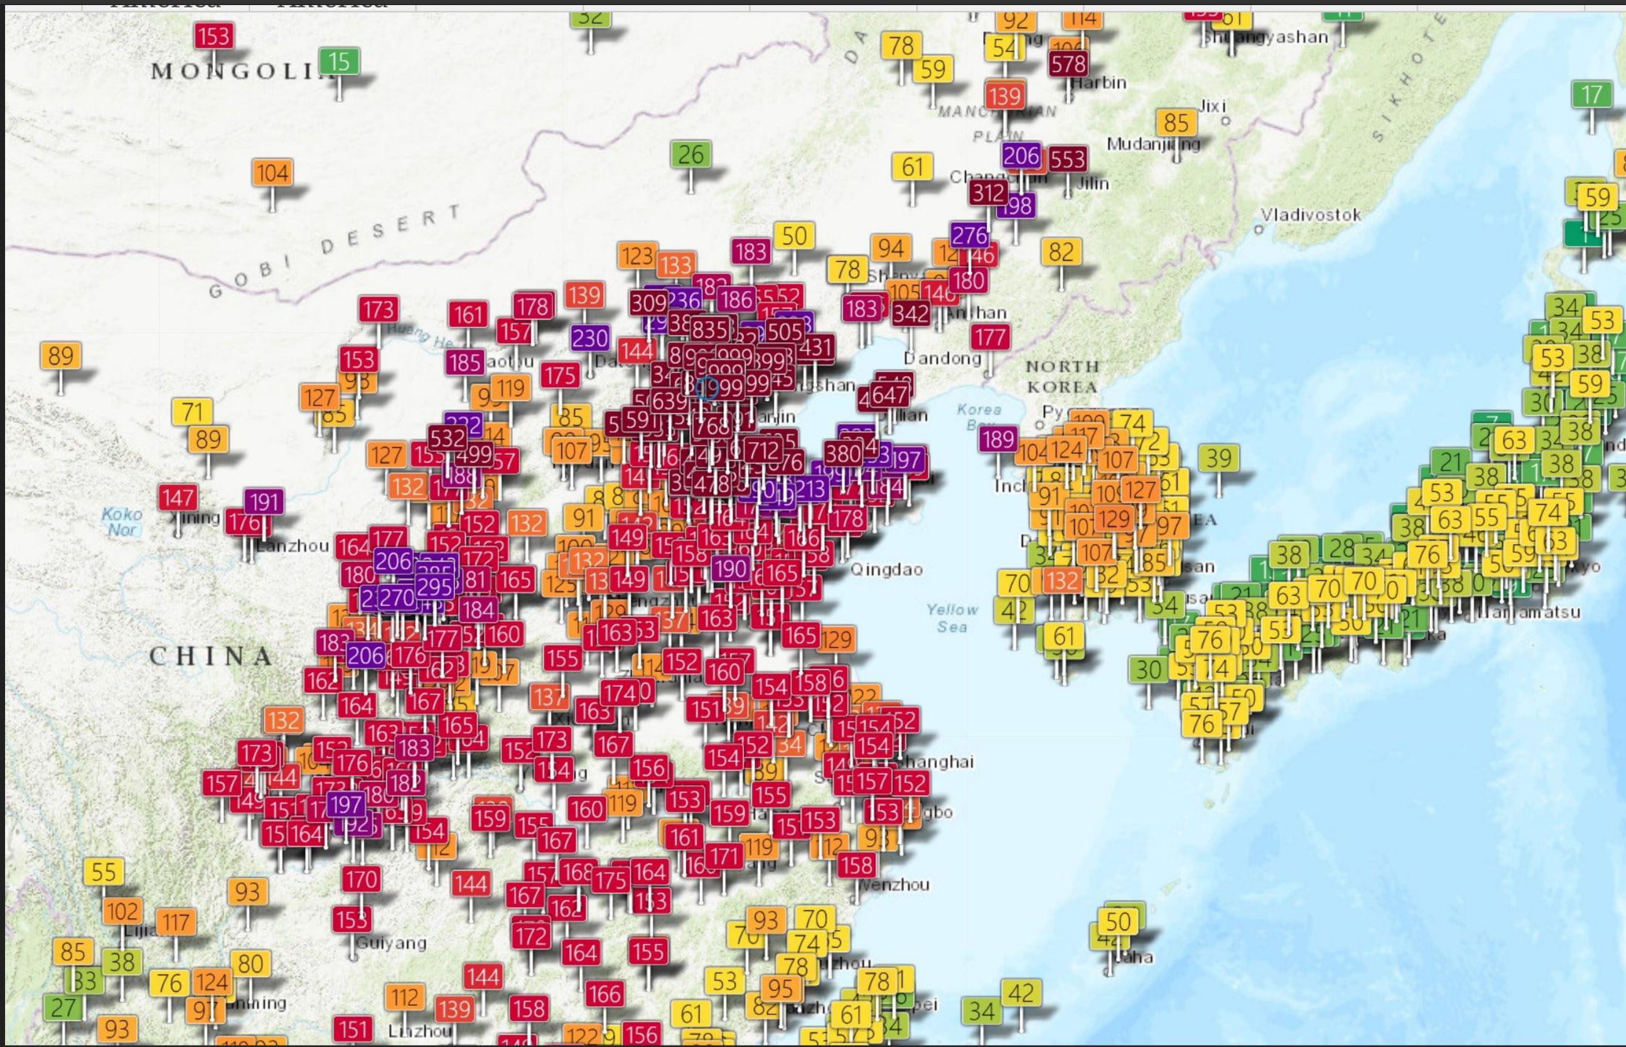Select the magenta 185 marker near Baotou
This screenshot has width=1626, height=1047.
pyautogui.click(x=464, y=362)
